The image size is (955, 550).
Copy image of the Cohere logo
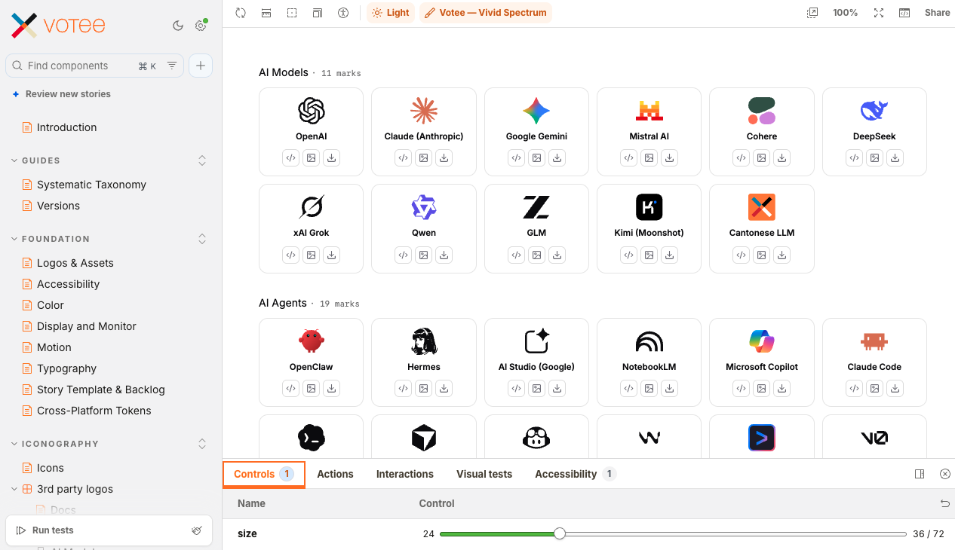pyautogui.click(x=762, y=158)
